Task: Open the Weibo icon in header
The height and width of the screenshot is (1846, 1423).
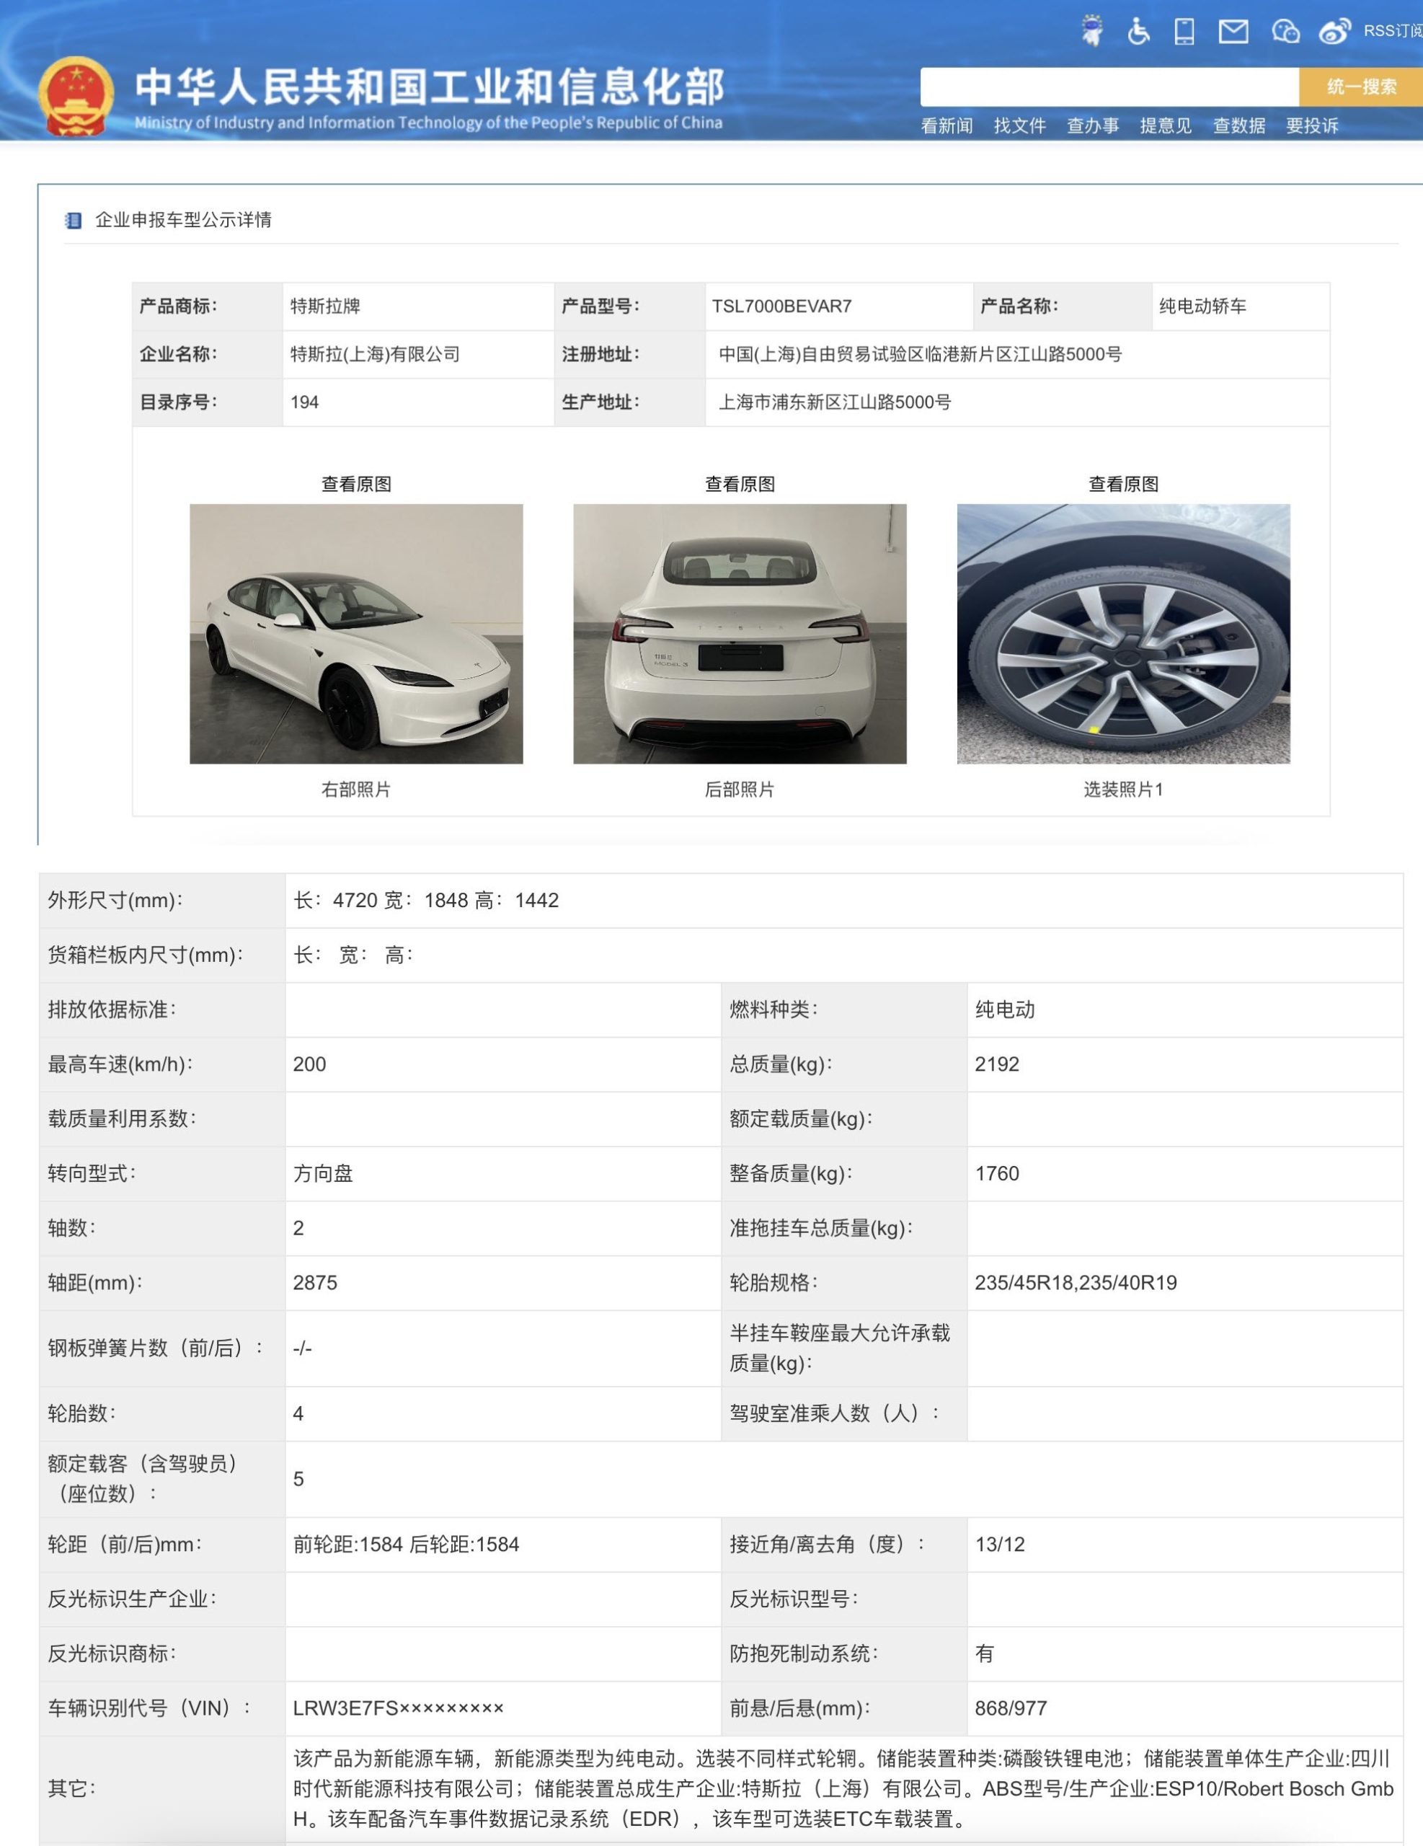Action: 1335,31
